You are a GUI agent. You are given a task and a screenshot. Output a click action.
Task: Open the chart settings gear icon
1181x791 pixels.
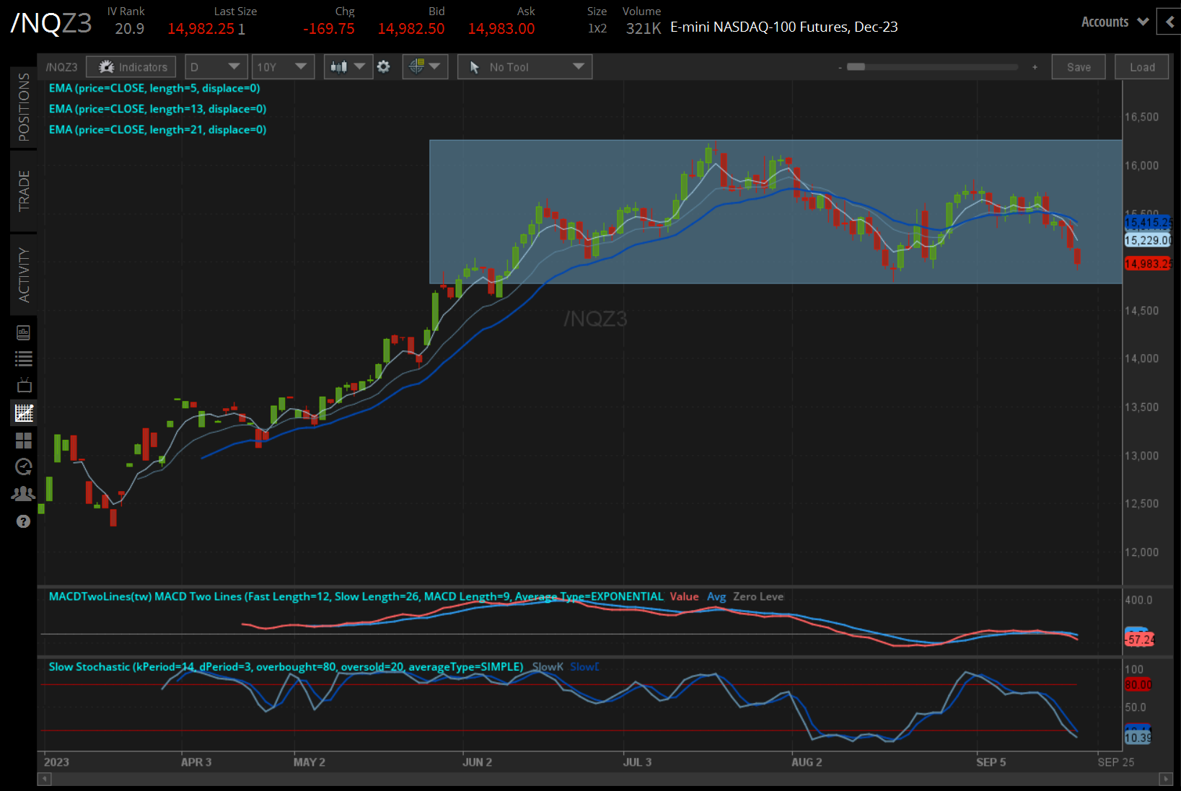pos(384,66)
